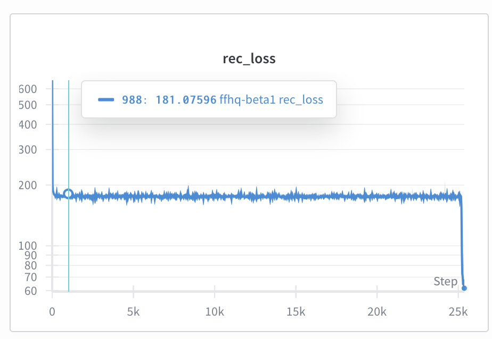The height and width of the screenshot is (339, 492).
Task: Click the rec_loss chart title
Action: pos(249,58)
